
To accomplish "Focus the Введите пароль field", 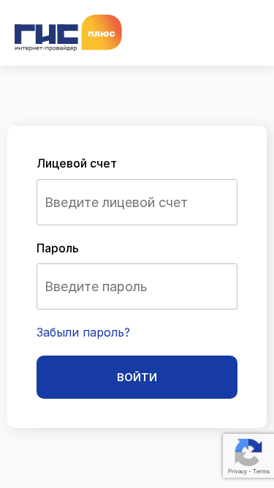I will click(x=137, y=286).
